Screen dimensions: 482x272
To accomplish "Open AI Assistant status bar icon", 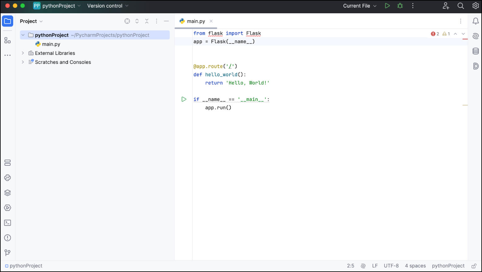I will [x=363, y=266].
